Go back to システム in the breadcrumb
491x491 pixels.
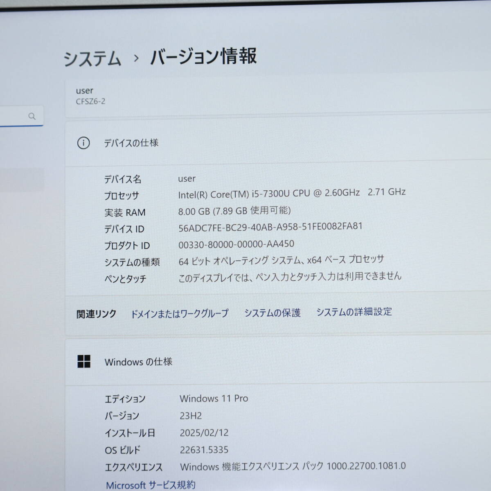pos(92,59)
